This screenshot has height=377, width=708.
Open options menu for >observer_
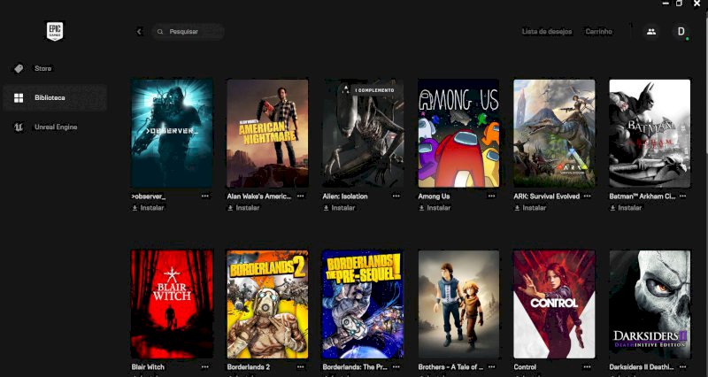(205, 196)
